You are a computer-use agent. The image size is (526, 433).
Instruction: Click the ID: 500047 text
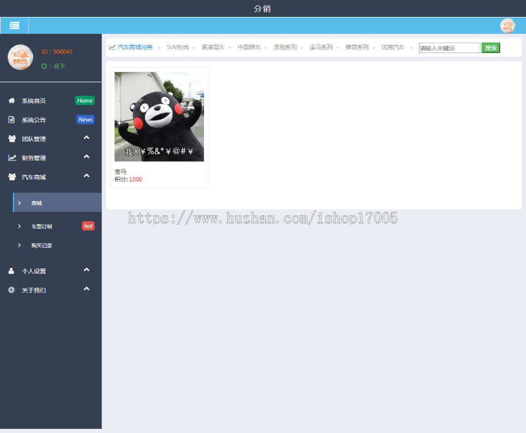click(x=57, y=51)
